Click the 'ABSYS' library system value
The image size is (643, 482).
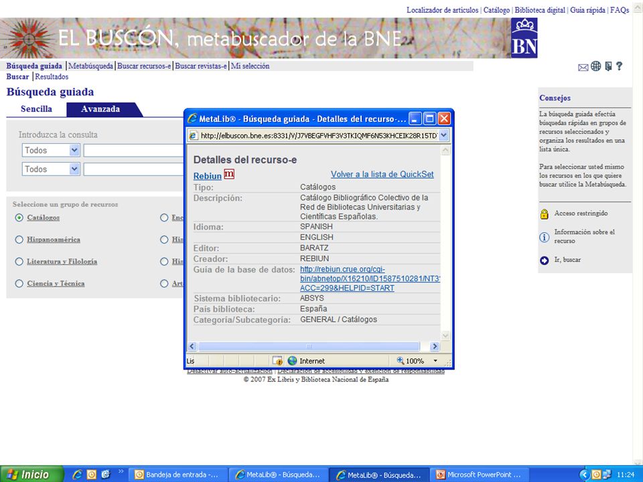pyautogui.click(x=312, y=298)
